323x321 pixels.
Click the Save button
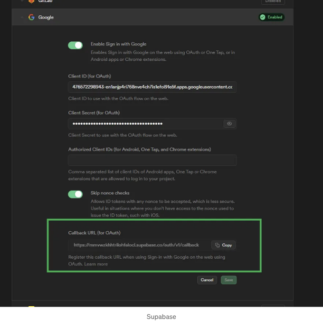point(229,280)
